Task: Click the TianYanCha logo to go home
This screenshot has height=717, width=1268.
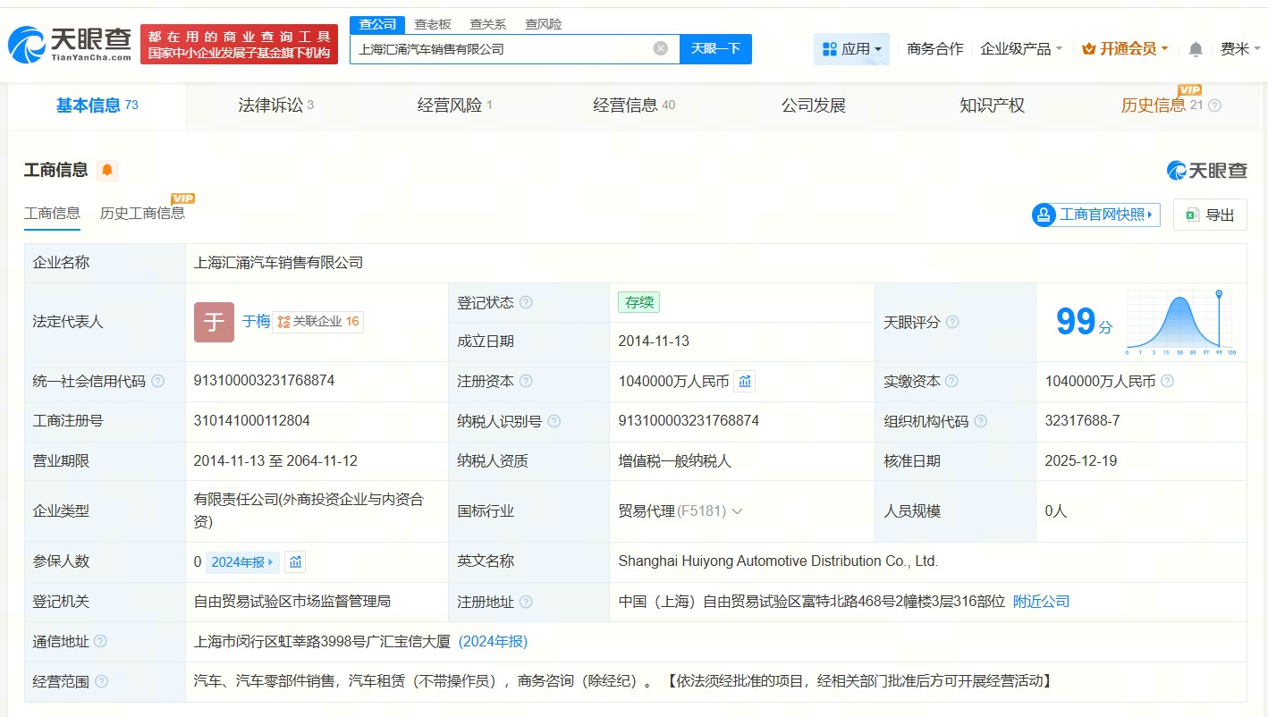Action: click(x=70, y=44)
